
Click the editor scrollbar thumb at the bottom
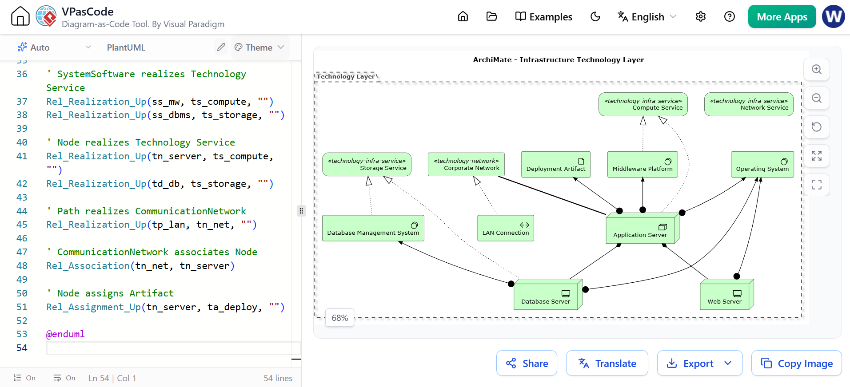[x=296, y=359]
